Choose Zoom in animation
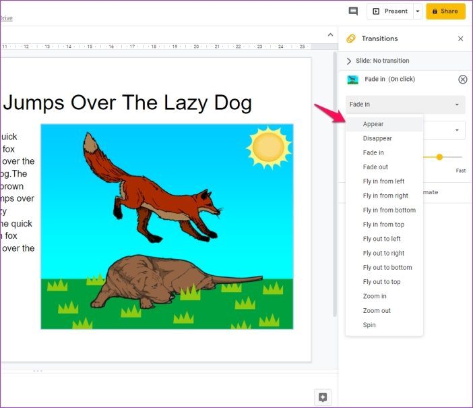 coord(384,296)
